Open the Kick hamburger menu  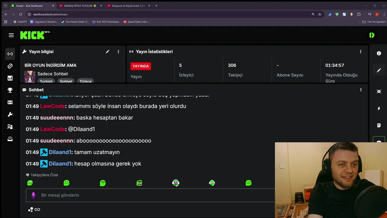pos(11,35)
